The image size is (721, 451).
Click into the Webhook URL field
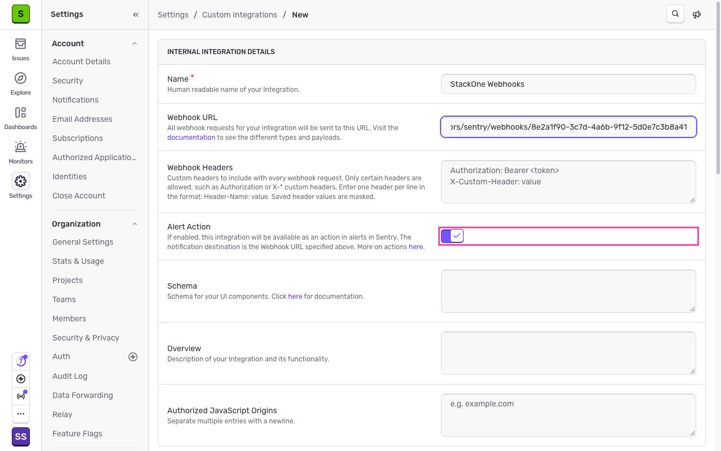tap(568, 127)
